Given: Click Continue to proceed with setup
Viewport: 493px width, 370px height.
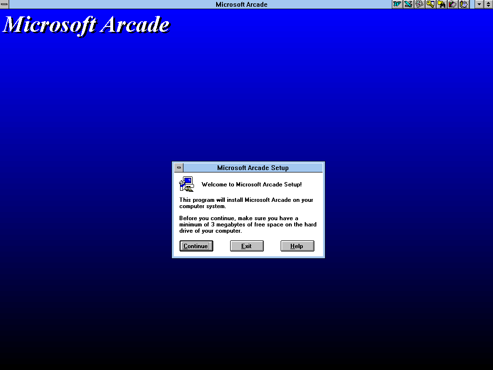Looking at the screenshot, I should point(196,246).
